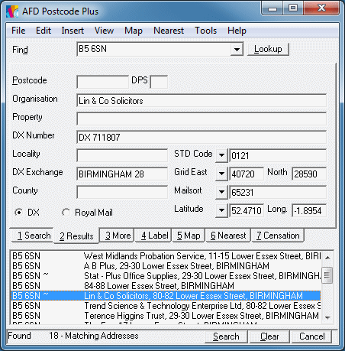This screenshot has height=351, width=345.
Task: Click the DX Exchange field BIRMINGHAM 28
Action: click(122, 174)
